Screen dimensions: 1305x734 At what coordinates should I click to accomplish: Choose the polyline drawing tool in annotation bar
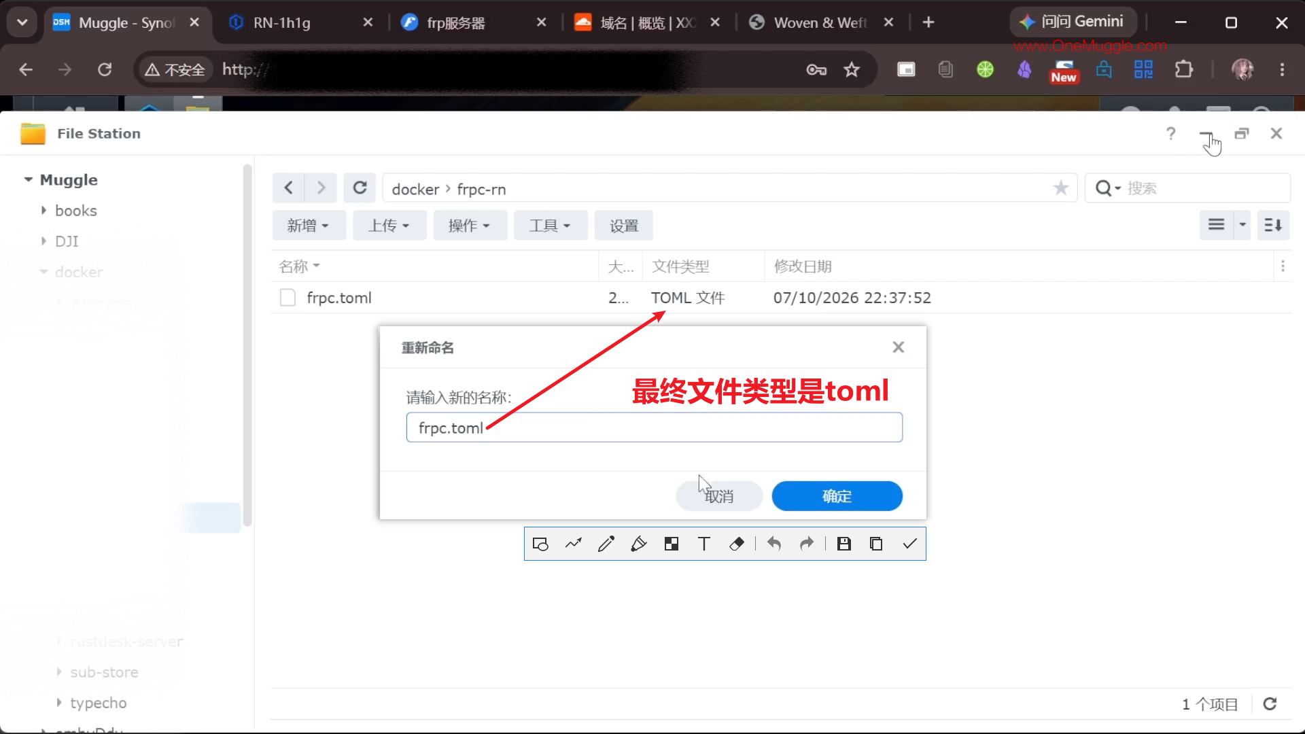click(573, 544)
